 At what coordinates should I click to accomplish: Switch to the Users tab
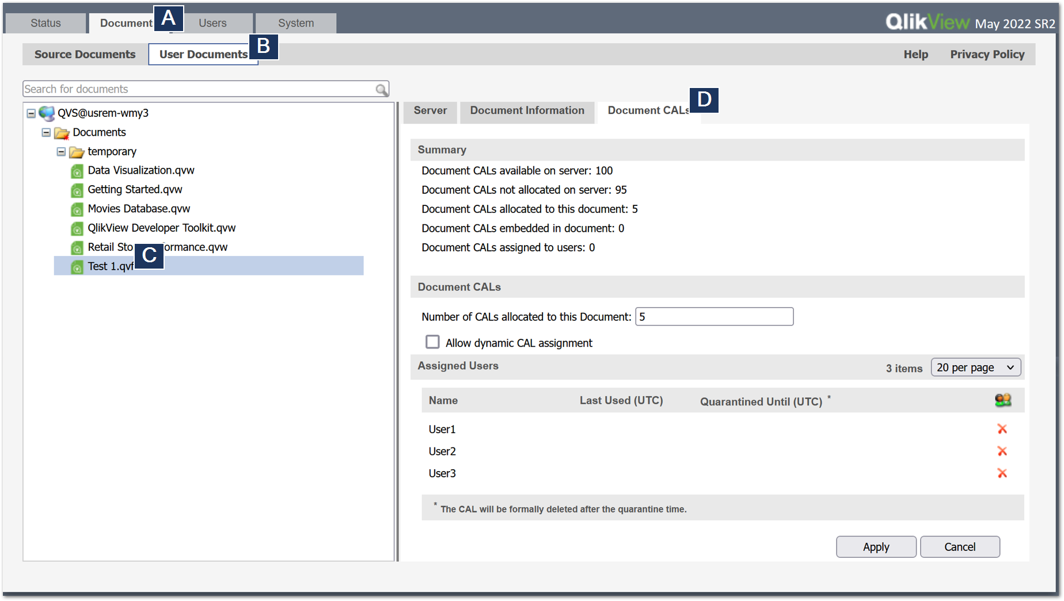pyautogui.click(x=212, y=23)
